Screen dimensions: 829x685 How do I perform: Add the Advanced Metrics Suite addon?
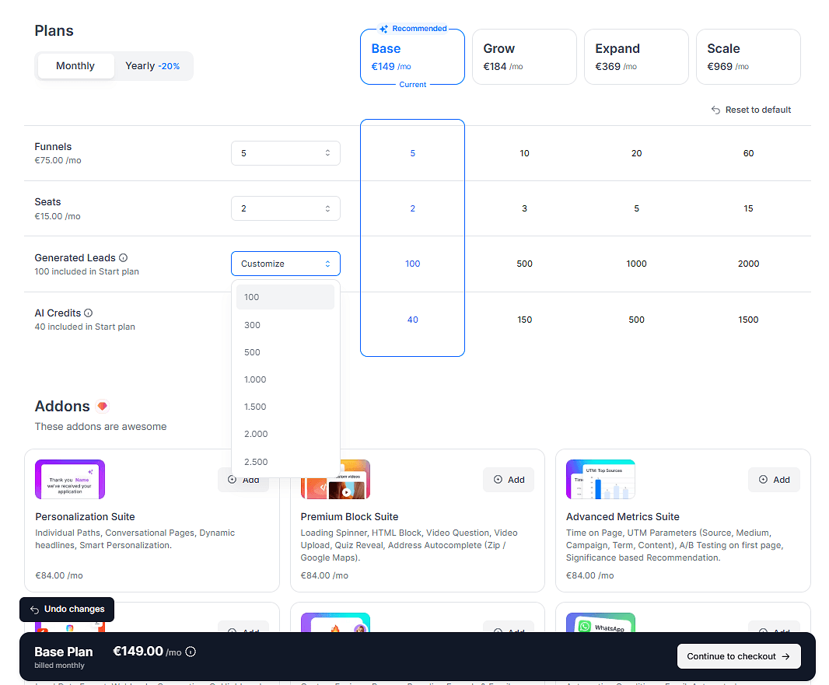coord(774,480)
